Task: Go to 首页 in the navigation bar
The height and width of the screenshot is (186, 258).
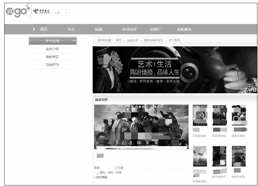Action: [43, 29]
